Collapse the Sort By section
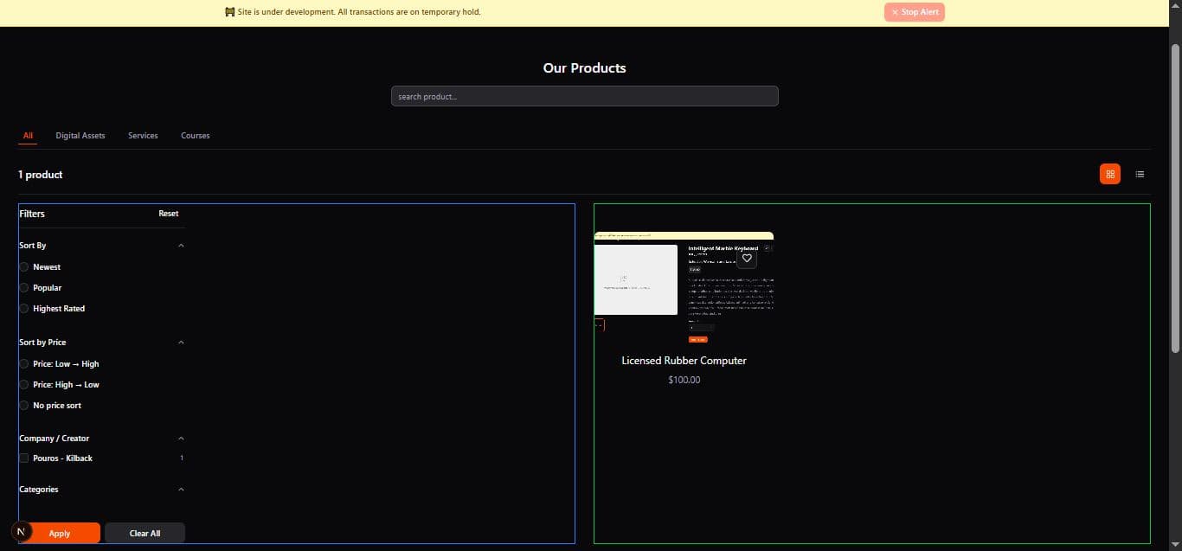The image size is (1182, 551). click(x=181, y=246)
